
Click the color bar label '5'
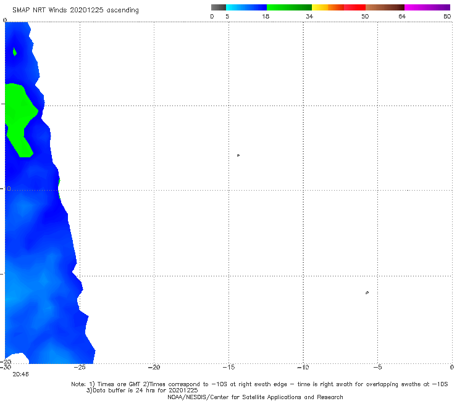click(x=227, y=16)
